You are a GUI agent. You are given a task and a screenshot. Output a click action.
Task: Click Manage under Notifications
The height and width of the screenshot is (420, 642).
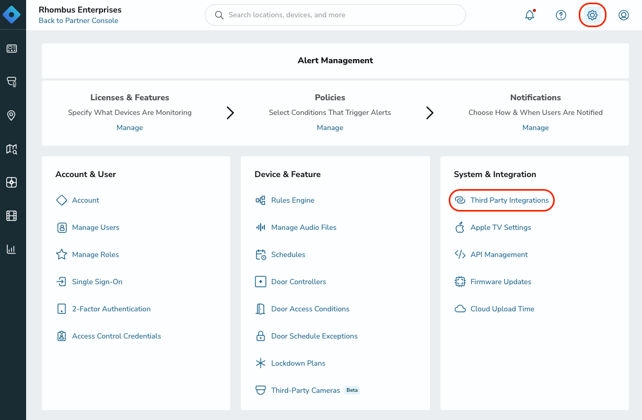(535, 127)
